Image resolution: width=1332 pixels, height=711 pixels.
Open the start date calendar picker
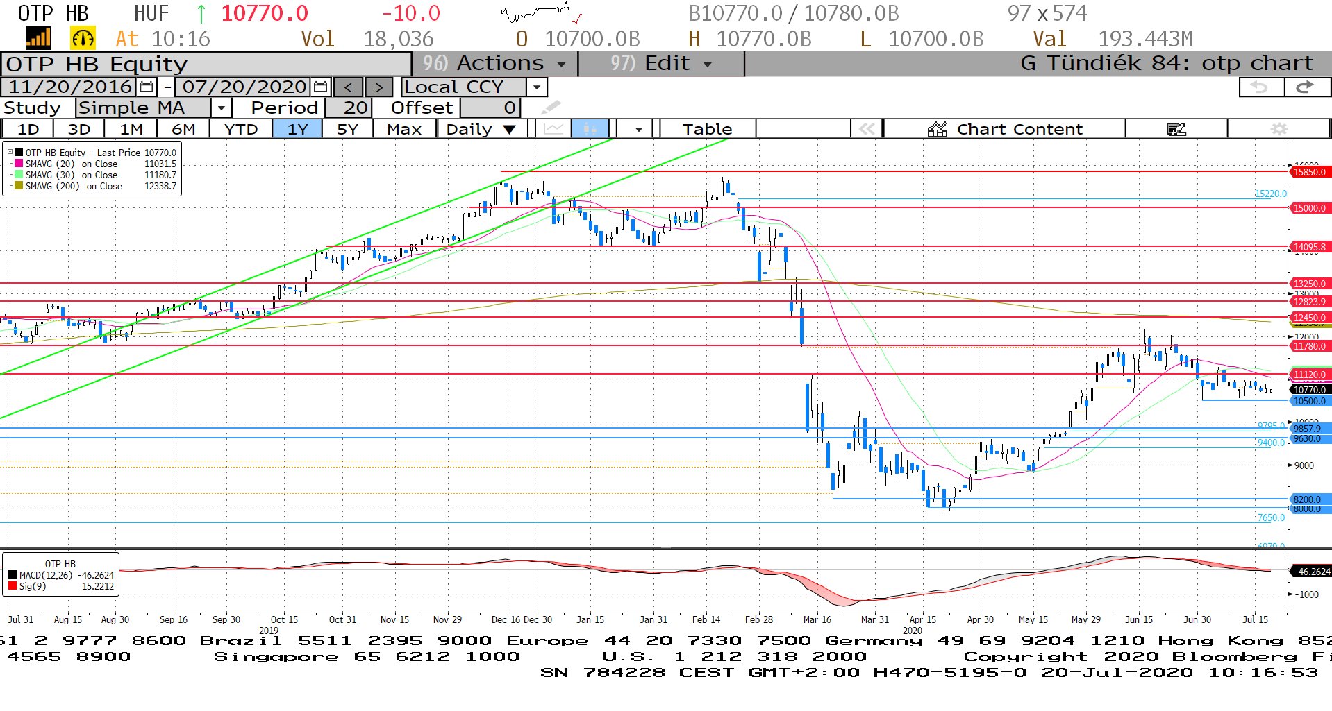tap(146, 87)
